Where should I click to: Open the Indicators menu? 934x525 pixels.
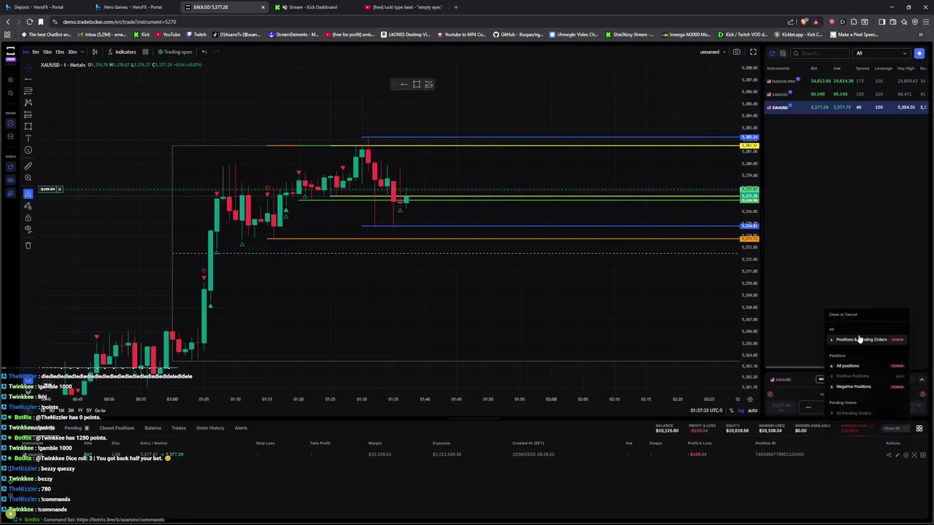(x=121, y=52)
